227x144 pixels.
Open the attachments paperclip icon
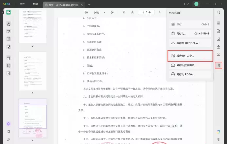click(x=9, y=139)
